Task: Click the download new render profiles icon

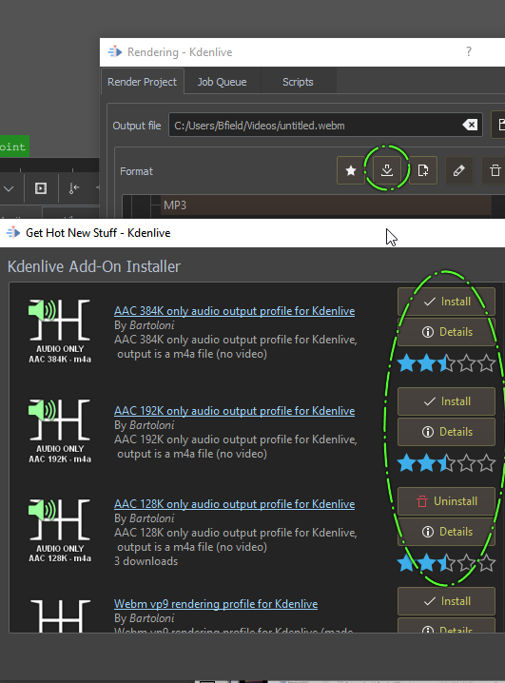Action: coord(386,170)
